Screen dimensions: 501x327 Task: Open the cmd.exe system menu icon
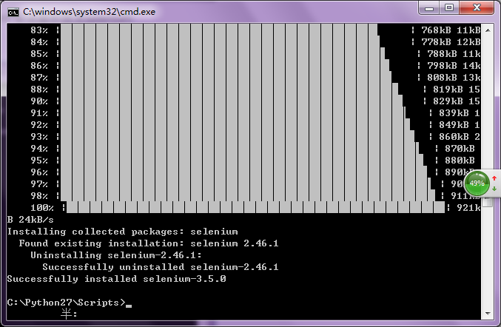tap(13, 11)
